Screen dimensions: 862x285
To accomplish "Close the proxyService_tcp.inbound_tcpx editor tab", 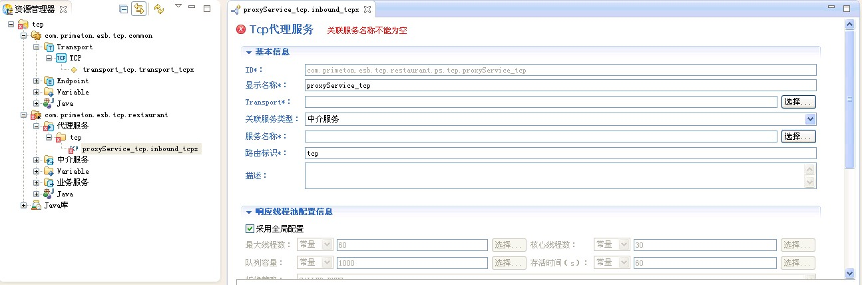I will pyautogui.click(x=367, y=9).
